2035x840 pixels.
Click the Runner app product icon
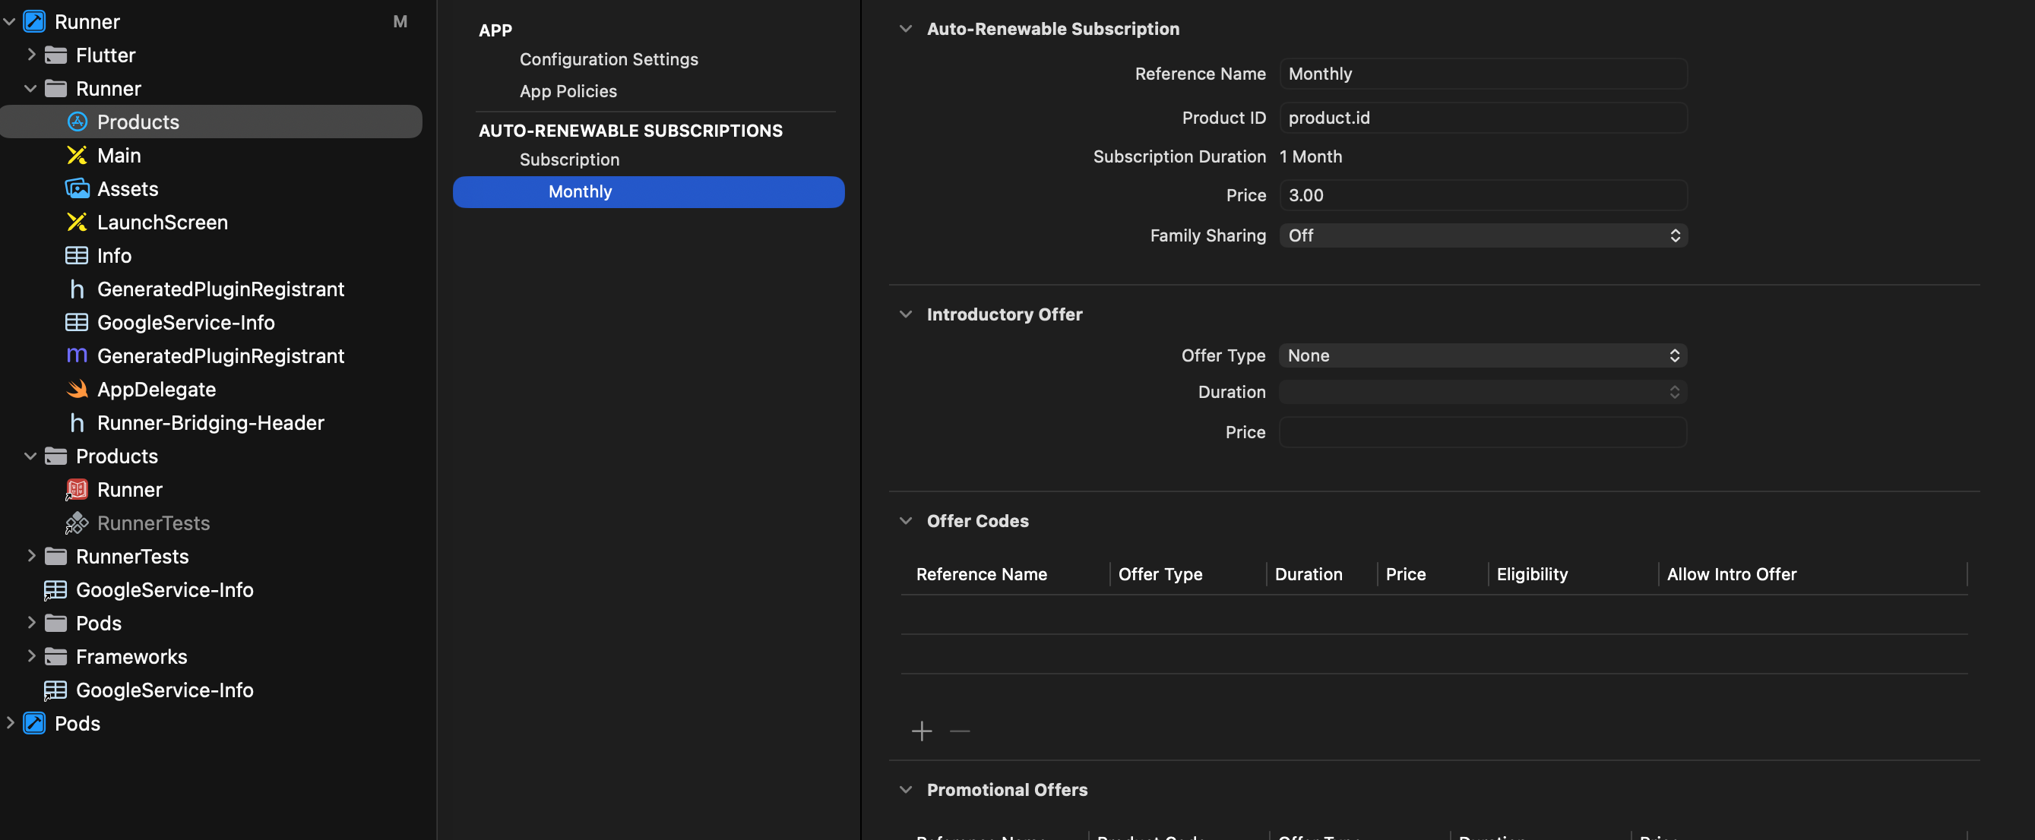[x=77, y=489]
